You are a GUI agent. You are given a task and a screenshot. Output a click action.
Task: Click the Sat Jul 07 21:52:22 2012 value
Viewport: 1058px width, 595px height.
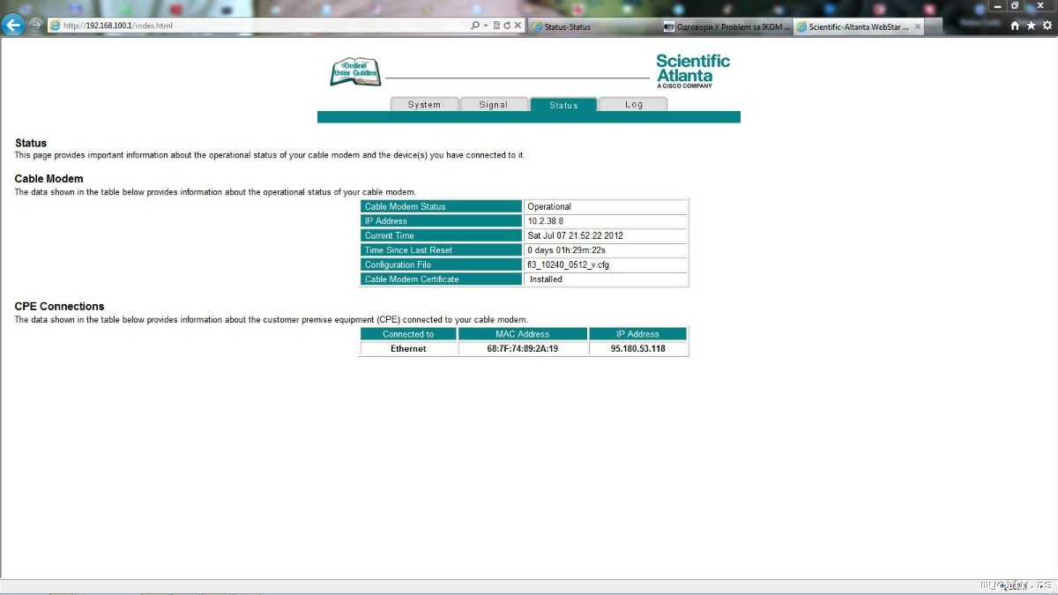tap(576, 236)
